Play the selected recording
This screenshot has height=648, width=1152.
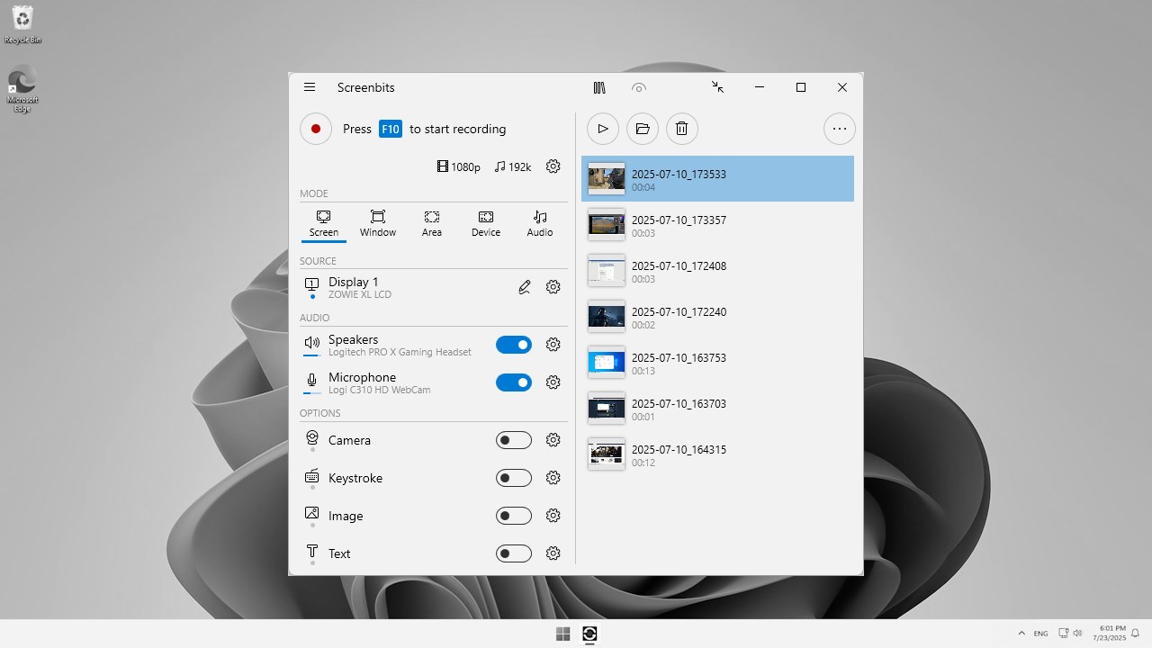pos(602,129)
